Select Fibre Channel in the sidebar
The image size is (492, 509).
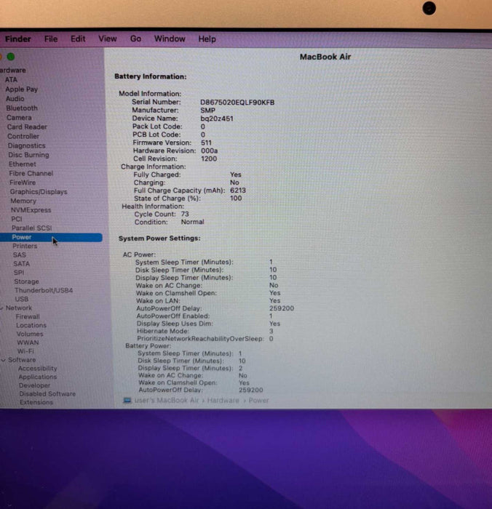31,173
